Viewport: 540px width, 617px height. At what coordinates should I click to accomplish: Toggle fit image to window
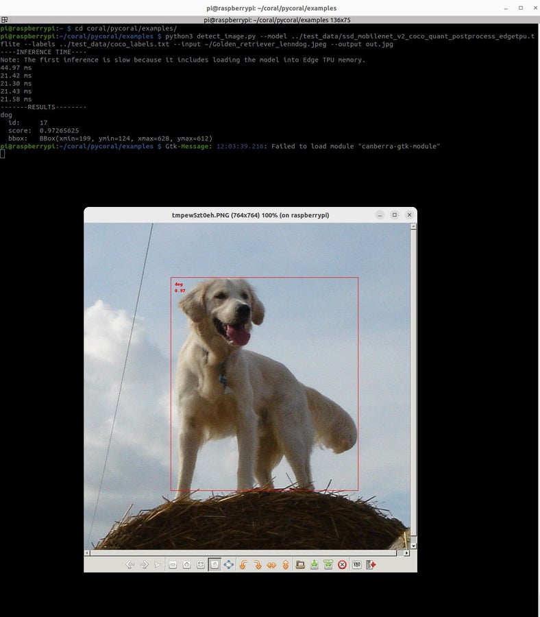pyautogui.click(x=201, y=565)
